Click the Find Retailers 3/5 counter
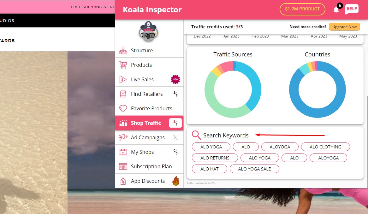368x214 pixels. (175, 94)
